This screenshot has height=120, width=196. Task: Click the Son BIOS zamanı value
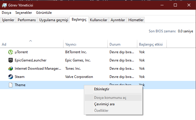pyautogui.click(x=185, y=31)
